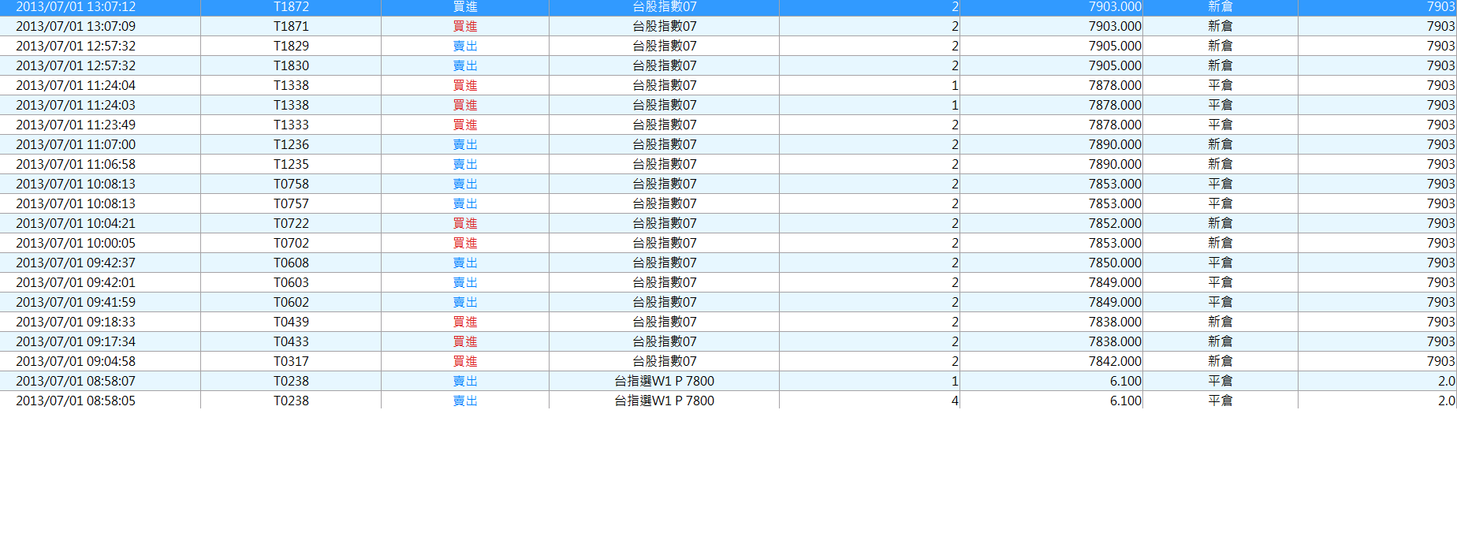Click 新倉 in the T0439 row
This screenshot has width=1457, height=533.
tap(1220, 322)
